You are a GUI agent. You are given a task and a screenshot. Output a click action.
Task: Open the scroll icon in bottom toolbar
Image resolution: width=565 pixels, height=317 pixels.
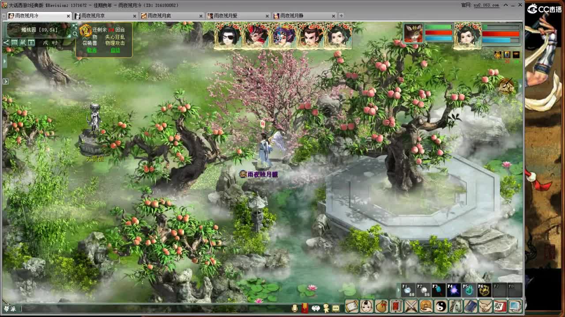[352, 306]
